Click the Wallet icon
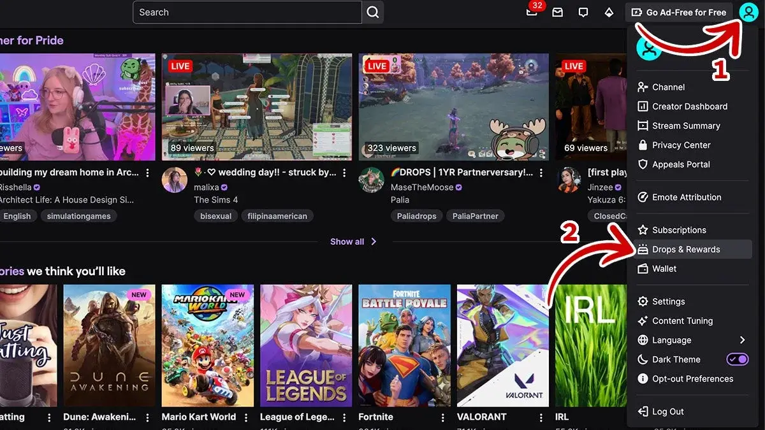 (643, 269)
